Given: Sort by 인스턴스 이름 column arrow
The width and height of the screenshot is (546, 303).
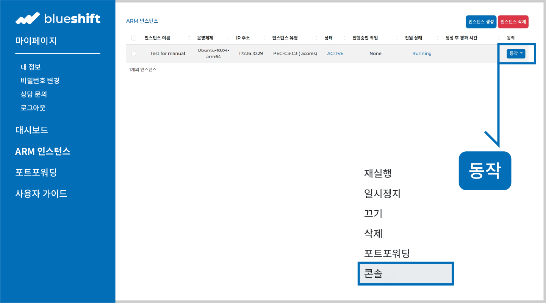Looking at the screenshot, I should pyautogui.click(x=189, y=38).
